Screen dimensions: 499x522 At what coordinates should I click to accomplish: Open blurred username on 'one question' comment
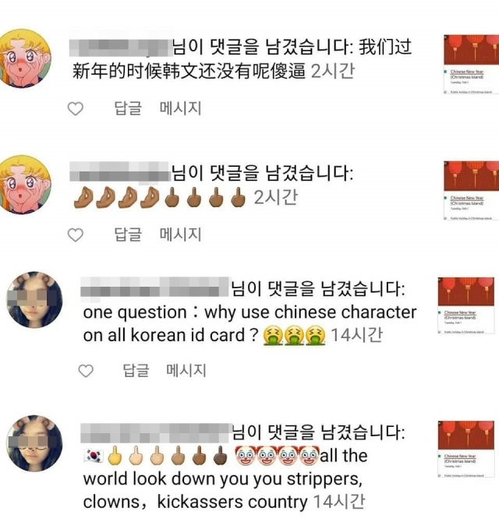(x=156, y=287)
